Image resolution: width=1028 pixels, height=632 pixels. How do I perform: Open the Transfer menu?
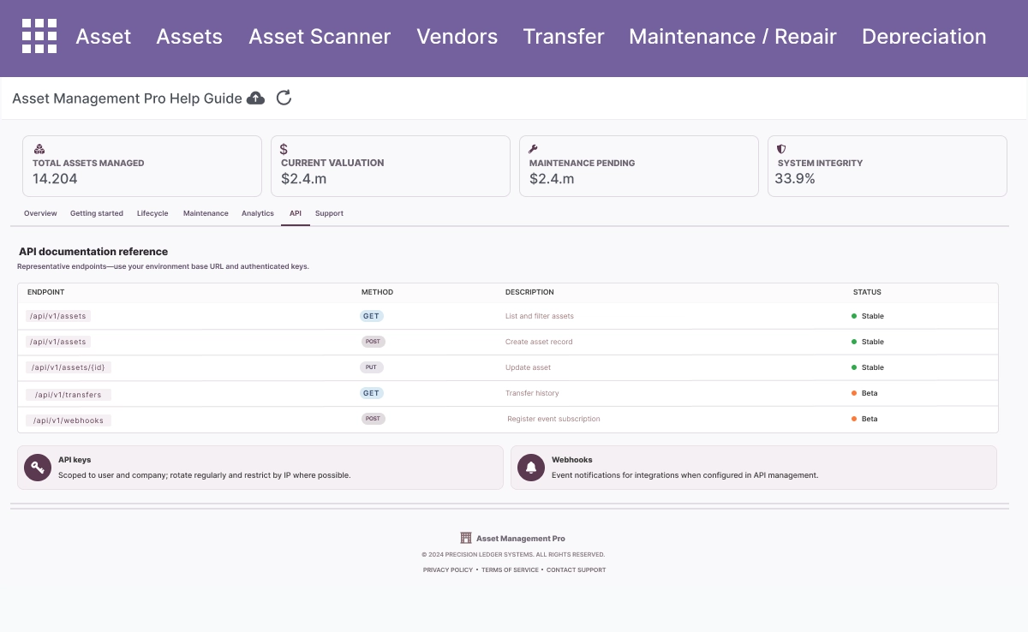coord(564,37)
